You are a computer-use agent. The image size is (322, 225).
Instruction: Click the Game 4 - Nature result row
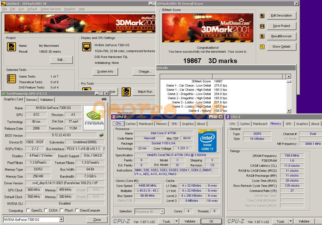(x=224, y=111)
